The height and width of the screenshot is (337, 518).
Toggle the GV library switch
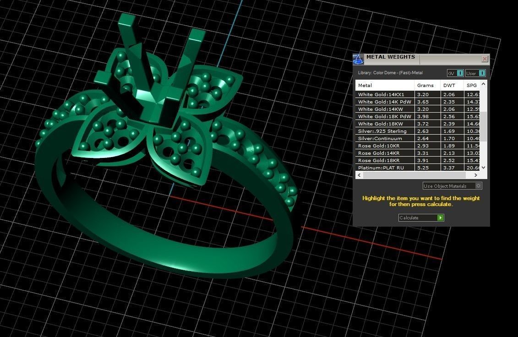(460, 73)
